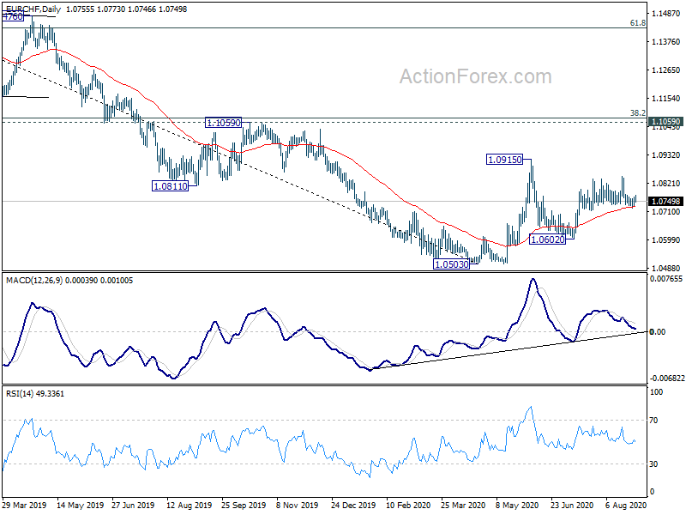
Task: Click the 25 Mar 2020 date label
Action: [463, 505]
